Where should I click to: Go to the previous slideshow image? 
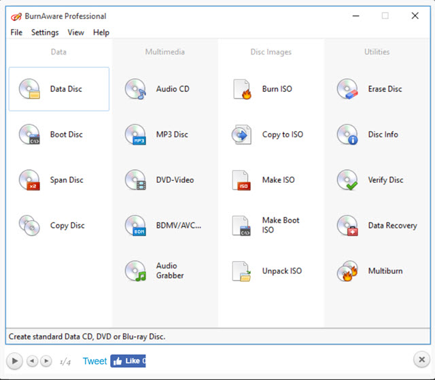(32, 361)
